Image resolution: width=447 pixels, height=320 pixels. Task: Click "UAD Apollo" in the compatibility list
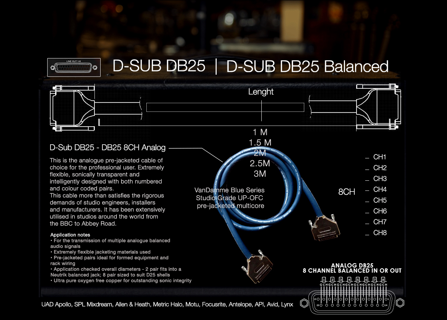coord(56,304)
